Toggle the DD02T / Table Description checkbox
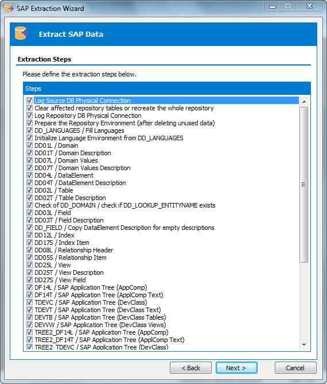Screen dimensions: 327x384 (30, 198)
